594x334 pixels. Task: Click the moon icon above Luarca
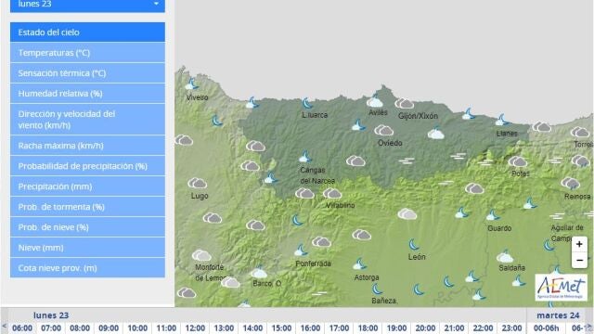point(307,103)
